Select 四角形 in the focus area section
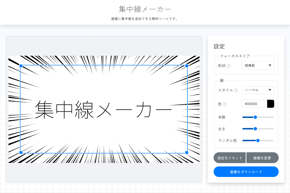The width and height of the screenshot is (290, 193). point(254,66)
